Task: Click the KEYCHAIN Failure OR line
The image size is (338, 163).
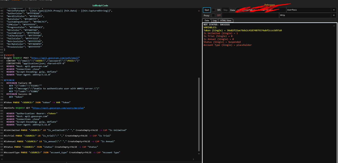Action: (x=19, y=83)
